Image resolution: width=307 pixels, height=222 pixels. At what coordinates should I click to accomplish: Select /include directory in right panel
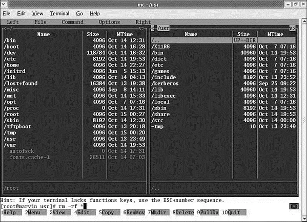[x=223, y=77]
